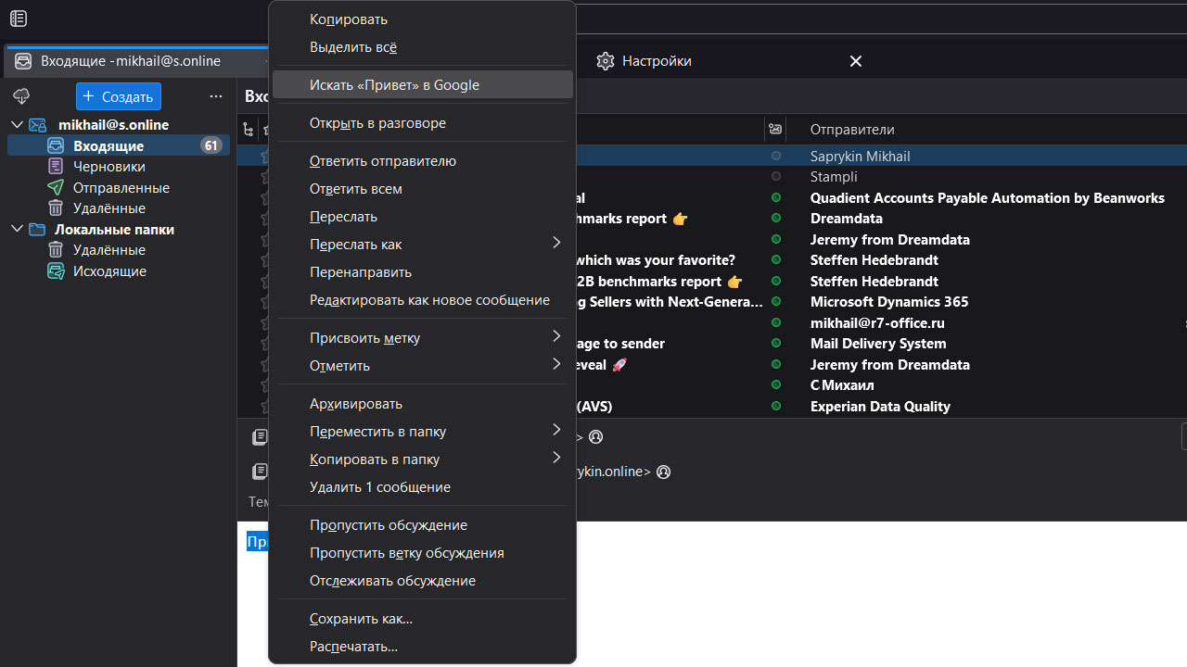Click the gear icon on the Настройки tab
The width and height of the screenshot is (1187, 667).
[x=606, y=61]
